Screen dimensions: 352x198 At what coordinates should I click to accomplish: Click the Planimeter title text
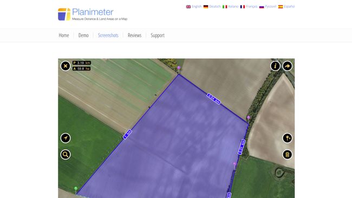[93, 12]
